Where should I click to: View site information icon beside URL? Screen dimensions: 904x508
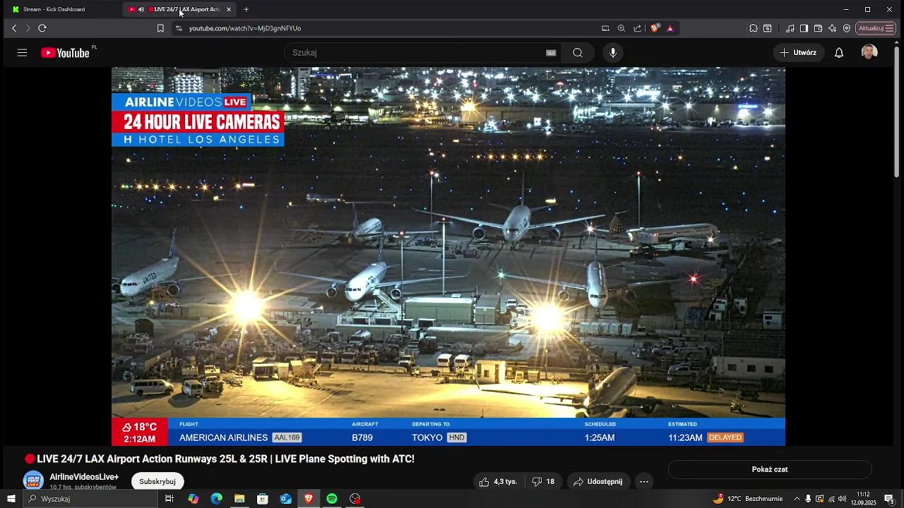coord(179,28)
